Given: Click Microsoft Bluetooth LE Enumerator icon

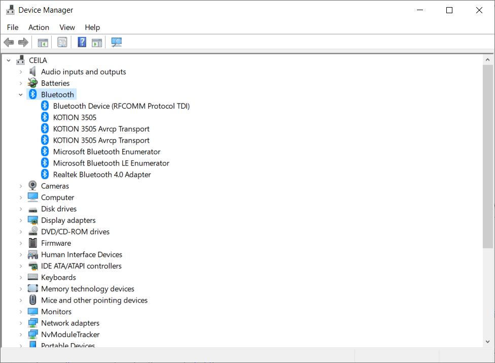Looking at the screenshot, I should 45,162.
